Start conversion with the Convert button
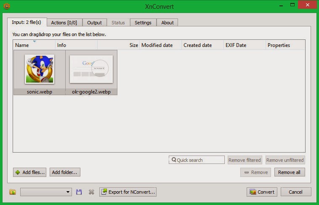 pyautogui.click(x=262, y=192)
